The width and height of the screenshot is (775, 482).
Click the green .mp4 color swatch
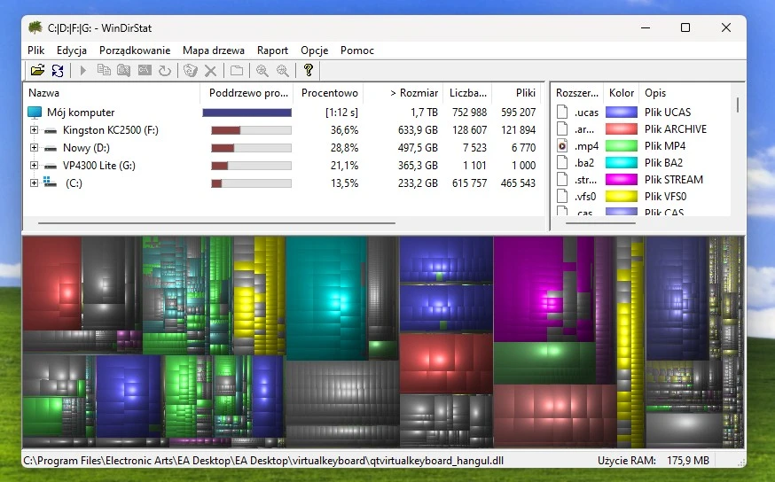tap(621, 146)
